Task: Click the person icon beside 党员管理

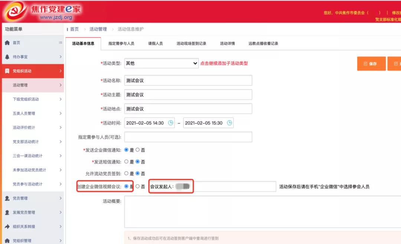Action: pyautogui.click(x=7, y=198)
